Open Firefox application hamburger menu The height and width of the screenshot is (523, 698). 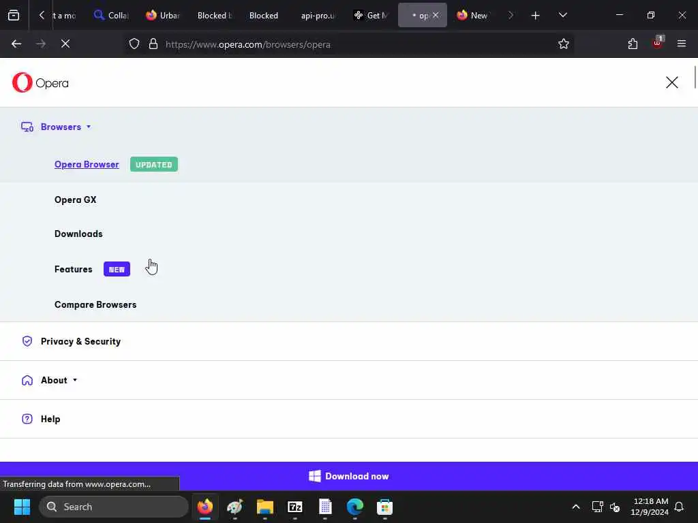coord(682,44)
